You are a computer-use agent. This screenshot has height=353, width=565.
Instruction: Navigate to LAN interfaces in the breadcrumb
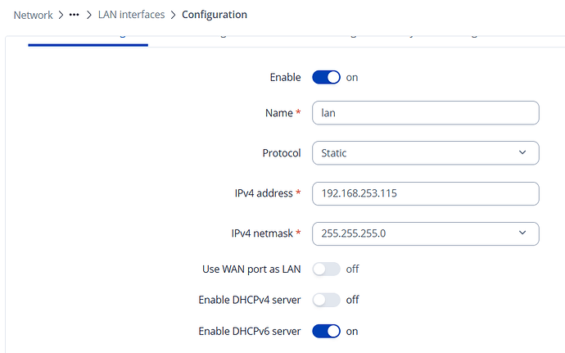point(131,15)
